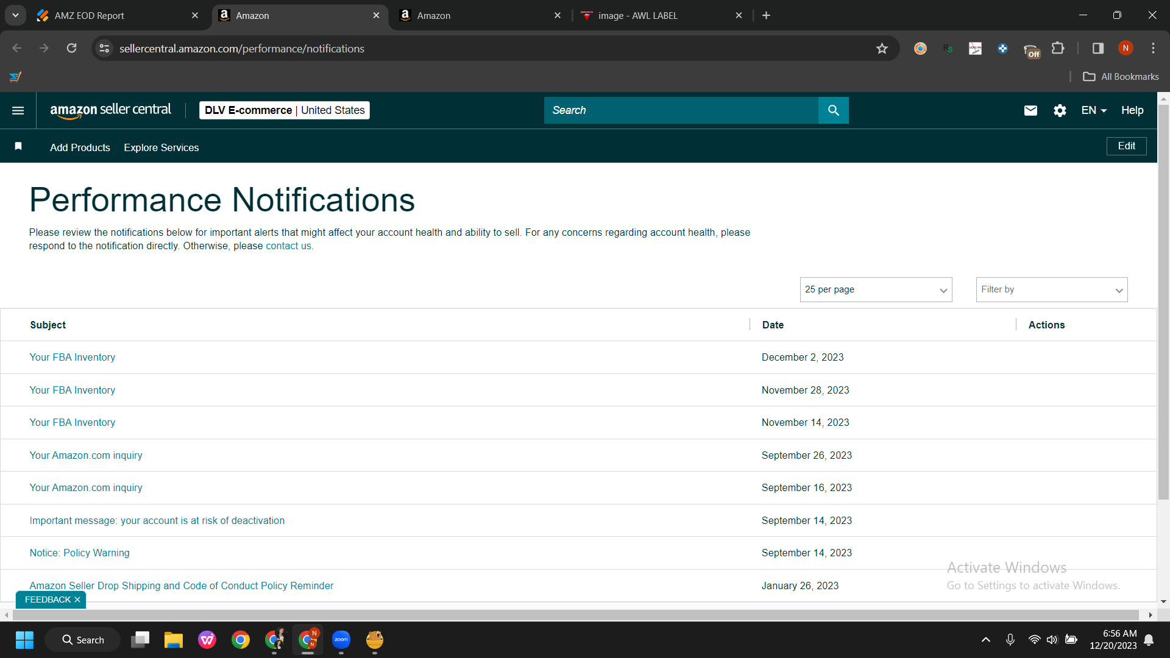1170x658 pixels.
Task: Open November 28 Your FBA Inventory notification
Action: 73,390
